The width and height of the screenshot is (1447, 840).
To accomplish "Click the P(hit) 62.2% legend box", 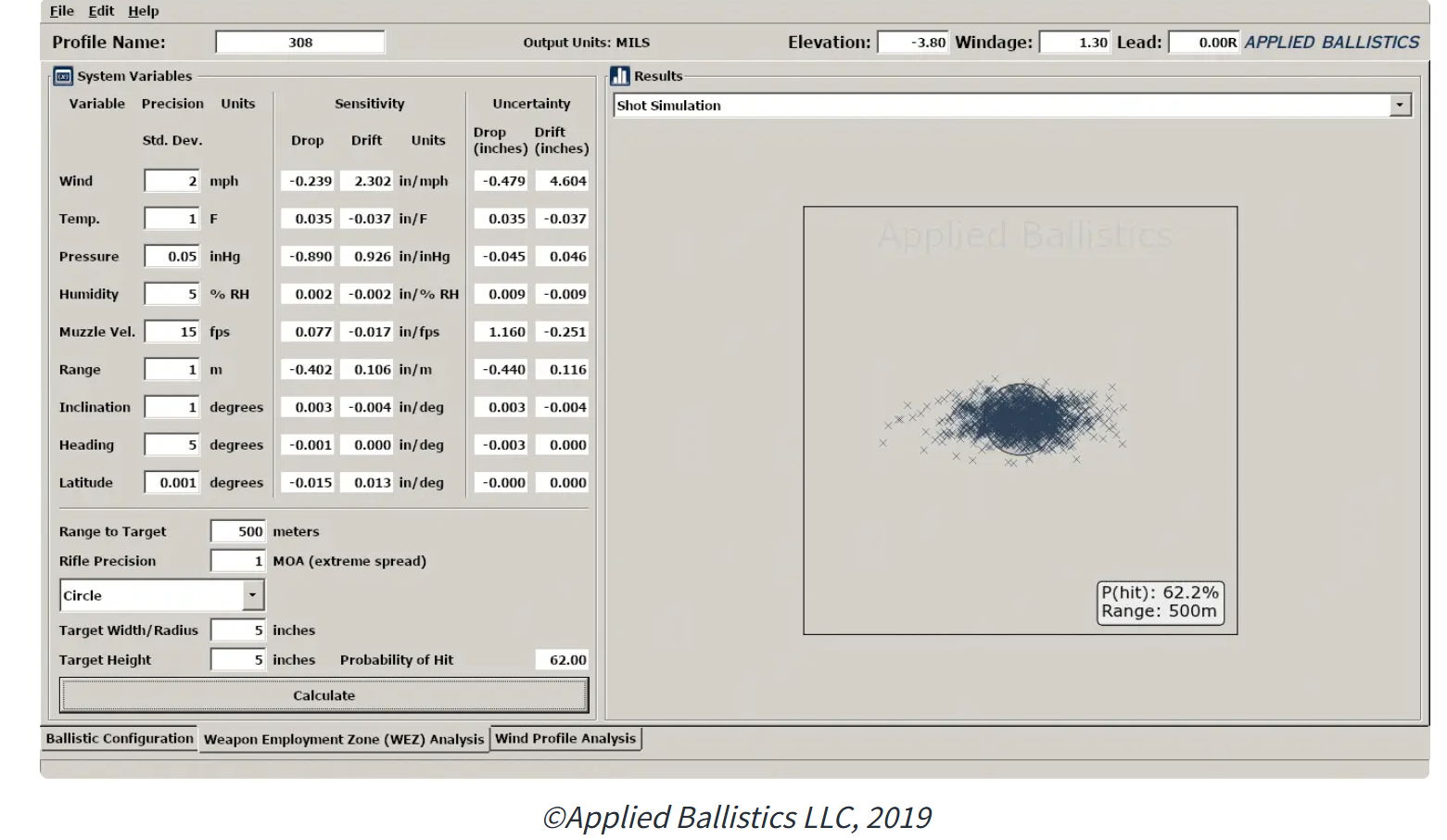I will tap(1160, 603).
